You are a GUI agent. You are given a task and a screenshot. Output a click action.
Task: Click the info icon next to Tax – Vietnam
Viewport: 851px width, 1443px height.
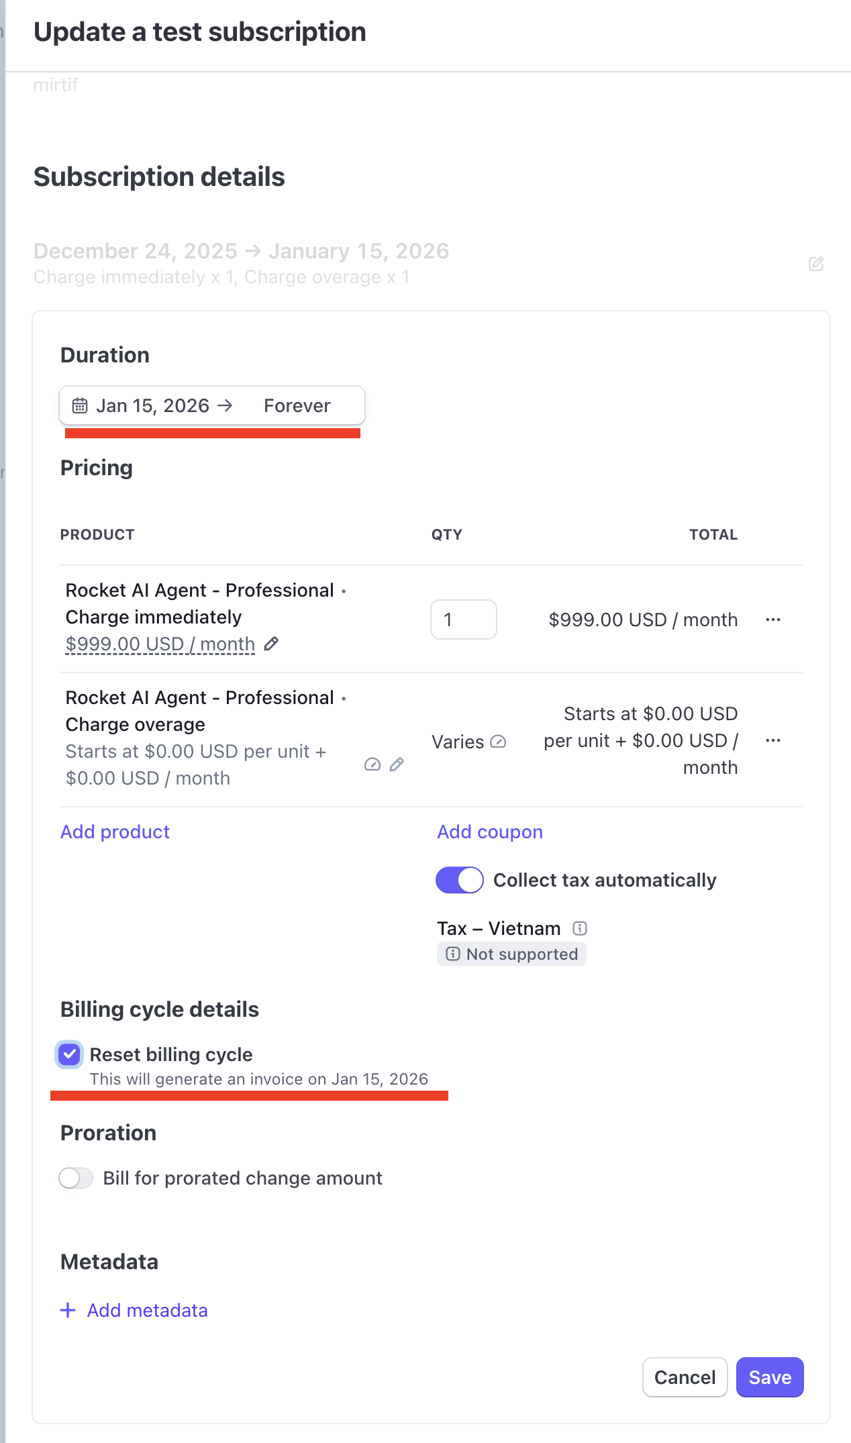point(580,928)
